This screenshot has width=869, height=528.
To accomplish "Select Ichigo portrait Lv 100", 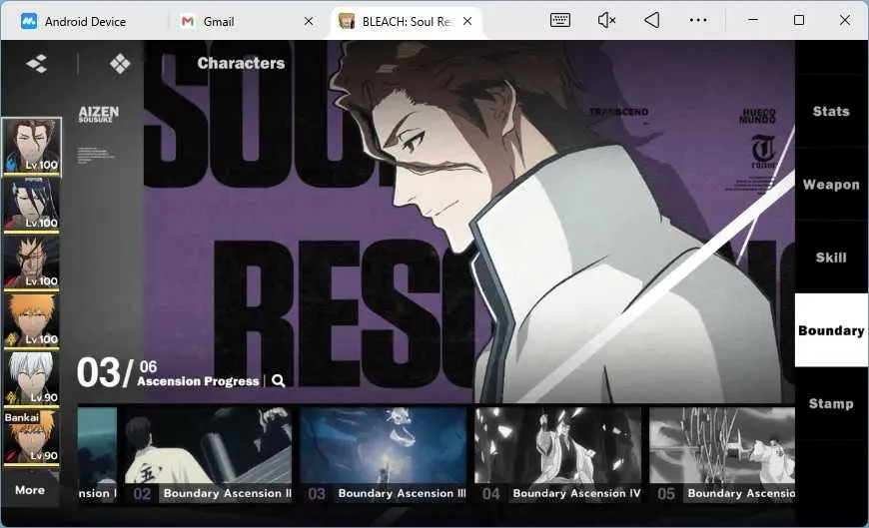I will point(32,320).
